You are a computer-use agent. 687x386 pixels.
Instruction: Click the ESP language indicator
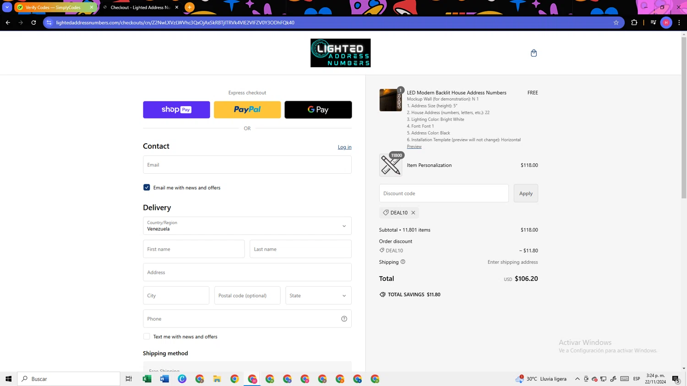point(637,379)
